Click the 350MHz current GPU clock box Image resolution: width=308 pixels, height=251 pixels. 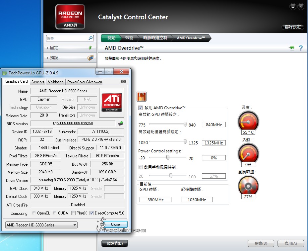[155, 200]
